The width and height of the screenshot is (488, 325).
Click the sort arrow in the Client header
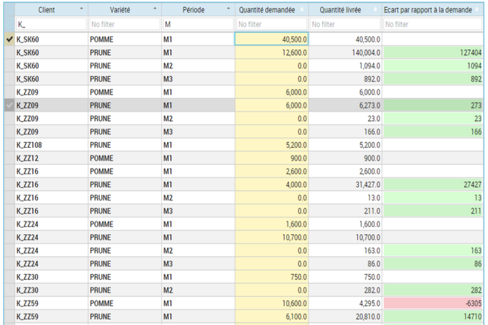(x=81, y=9)
